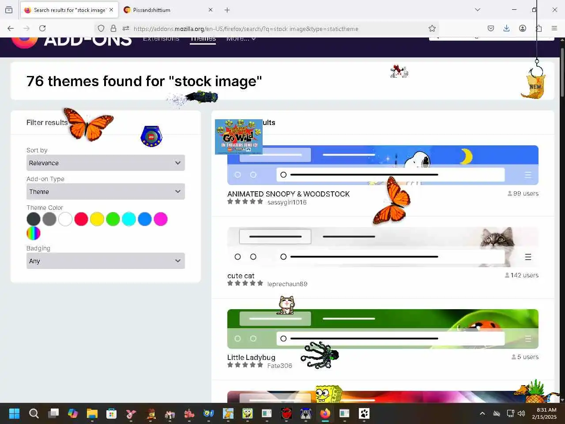Click the "cute cat" theme title

241,276
